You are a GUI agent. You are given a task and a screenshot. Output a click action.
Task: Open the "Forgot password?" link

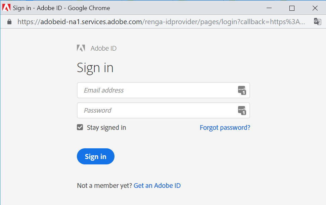click(225, 127)
